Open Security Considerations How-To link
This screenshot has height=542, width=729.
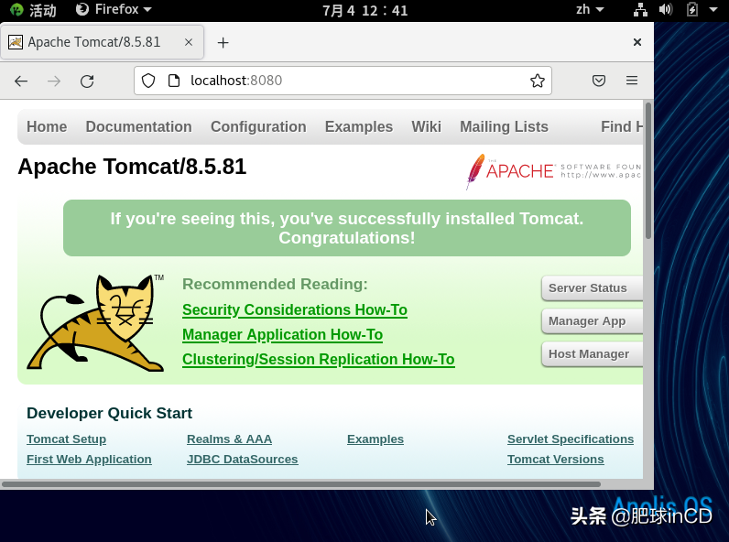[295, 310]
